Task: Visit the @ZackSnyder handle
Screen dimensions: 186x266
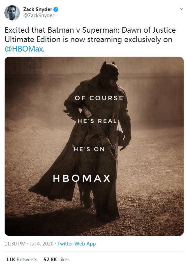Action: (x=39, y=15)
